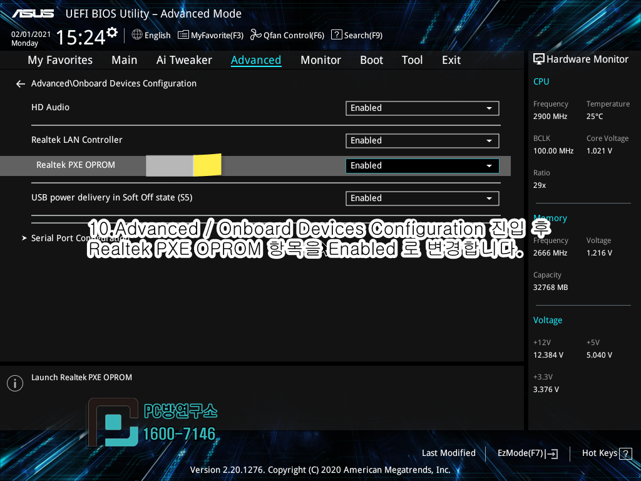Open the Realtek LAN Controller dropdown
Image resolution: width=641 pixels, height=481 pixels.
point(423,141)
